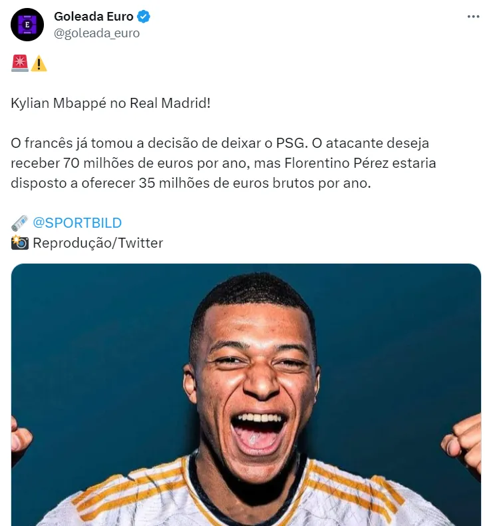Viewport: 485px width, 526px height.
Task: Click the yellow warning sign emoji
Action: click(39, 64)
